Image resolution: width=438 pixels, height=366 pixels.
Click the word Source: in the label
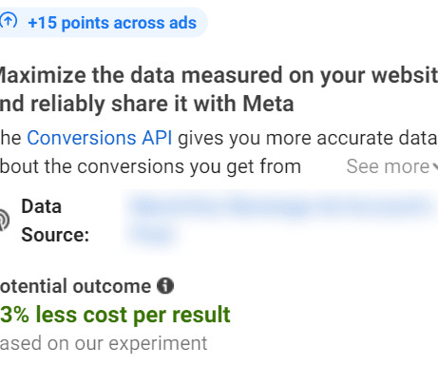click(x=55, y=235)
